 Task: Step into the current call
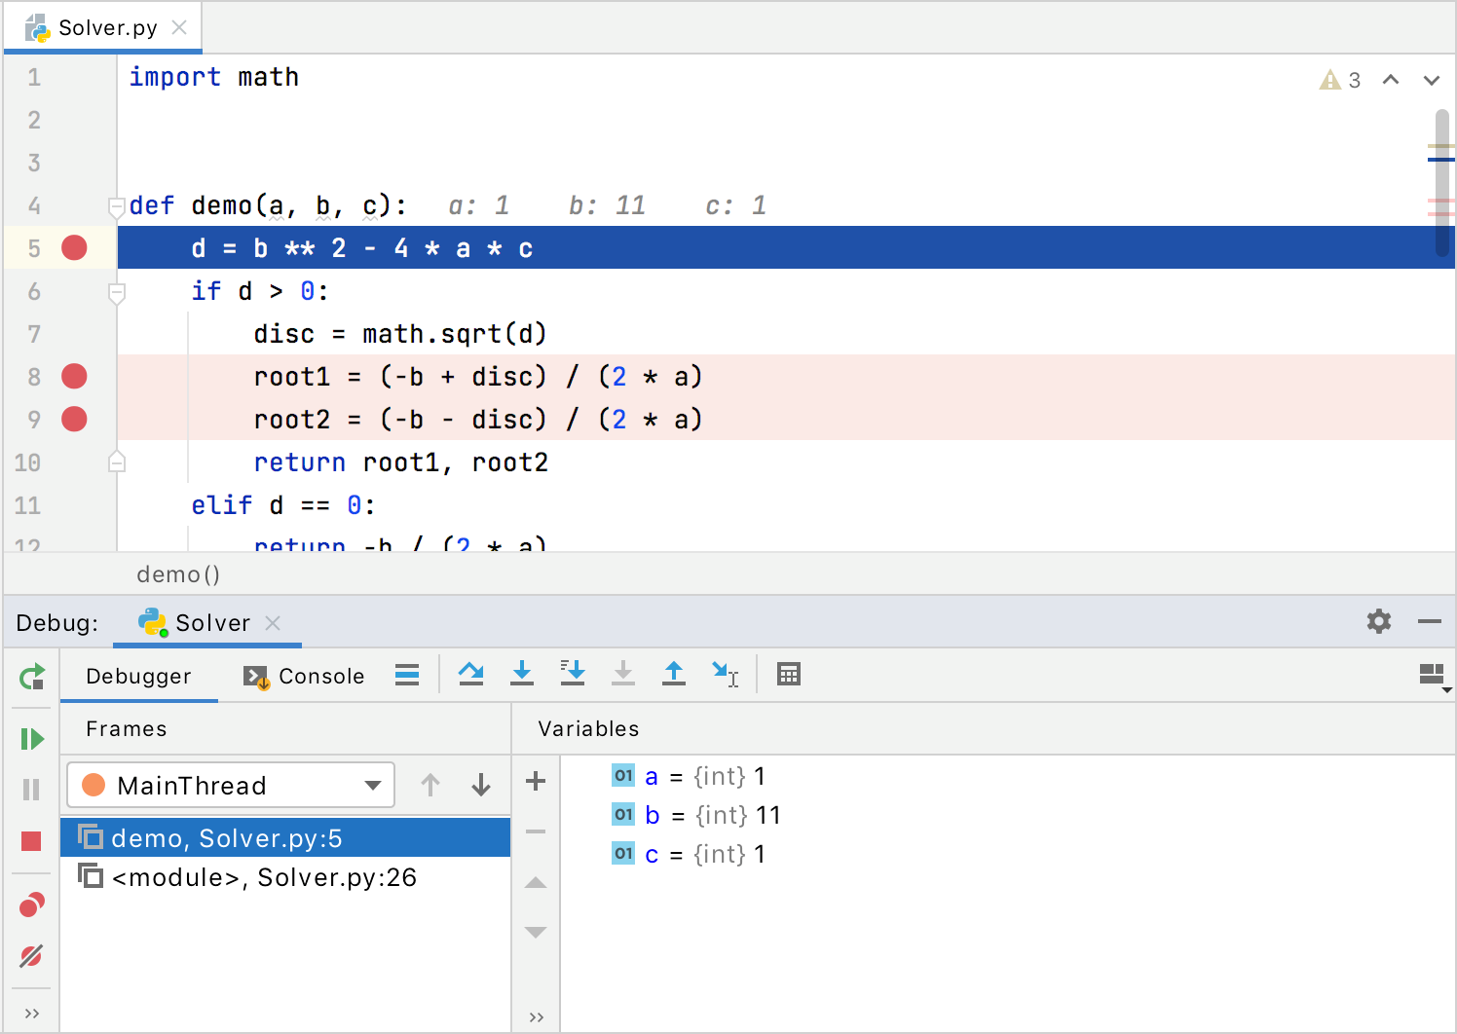(522, 673)
